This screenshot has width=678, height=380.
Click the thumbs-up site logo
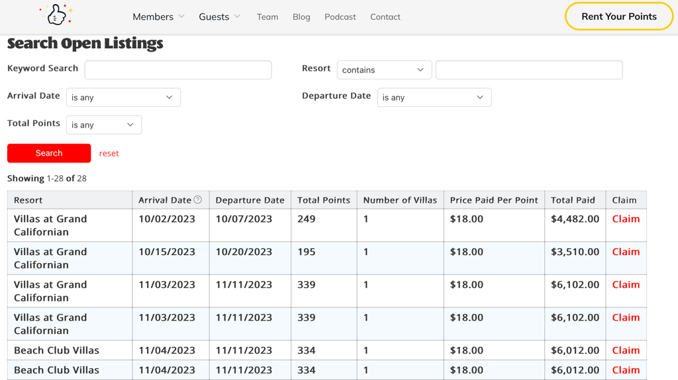pyautogui.click(x=57, y=15)
